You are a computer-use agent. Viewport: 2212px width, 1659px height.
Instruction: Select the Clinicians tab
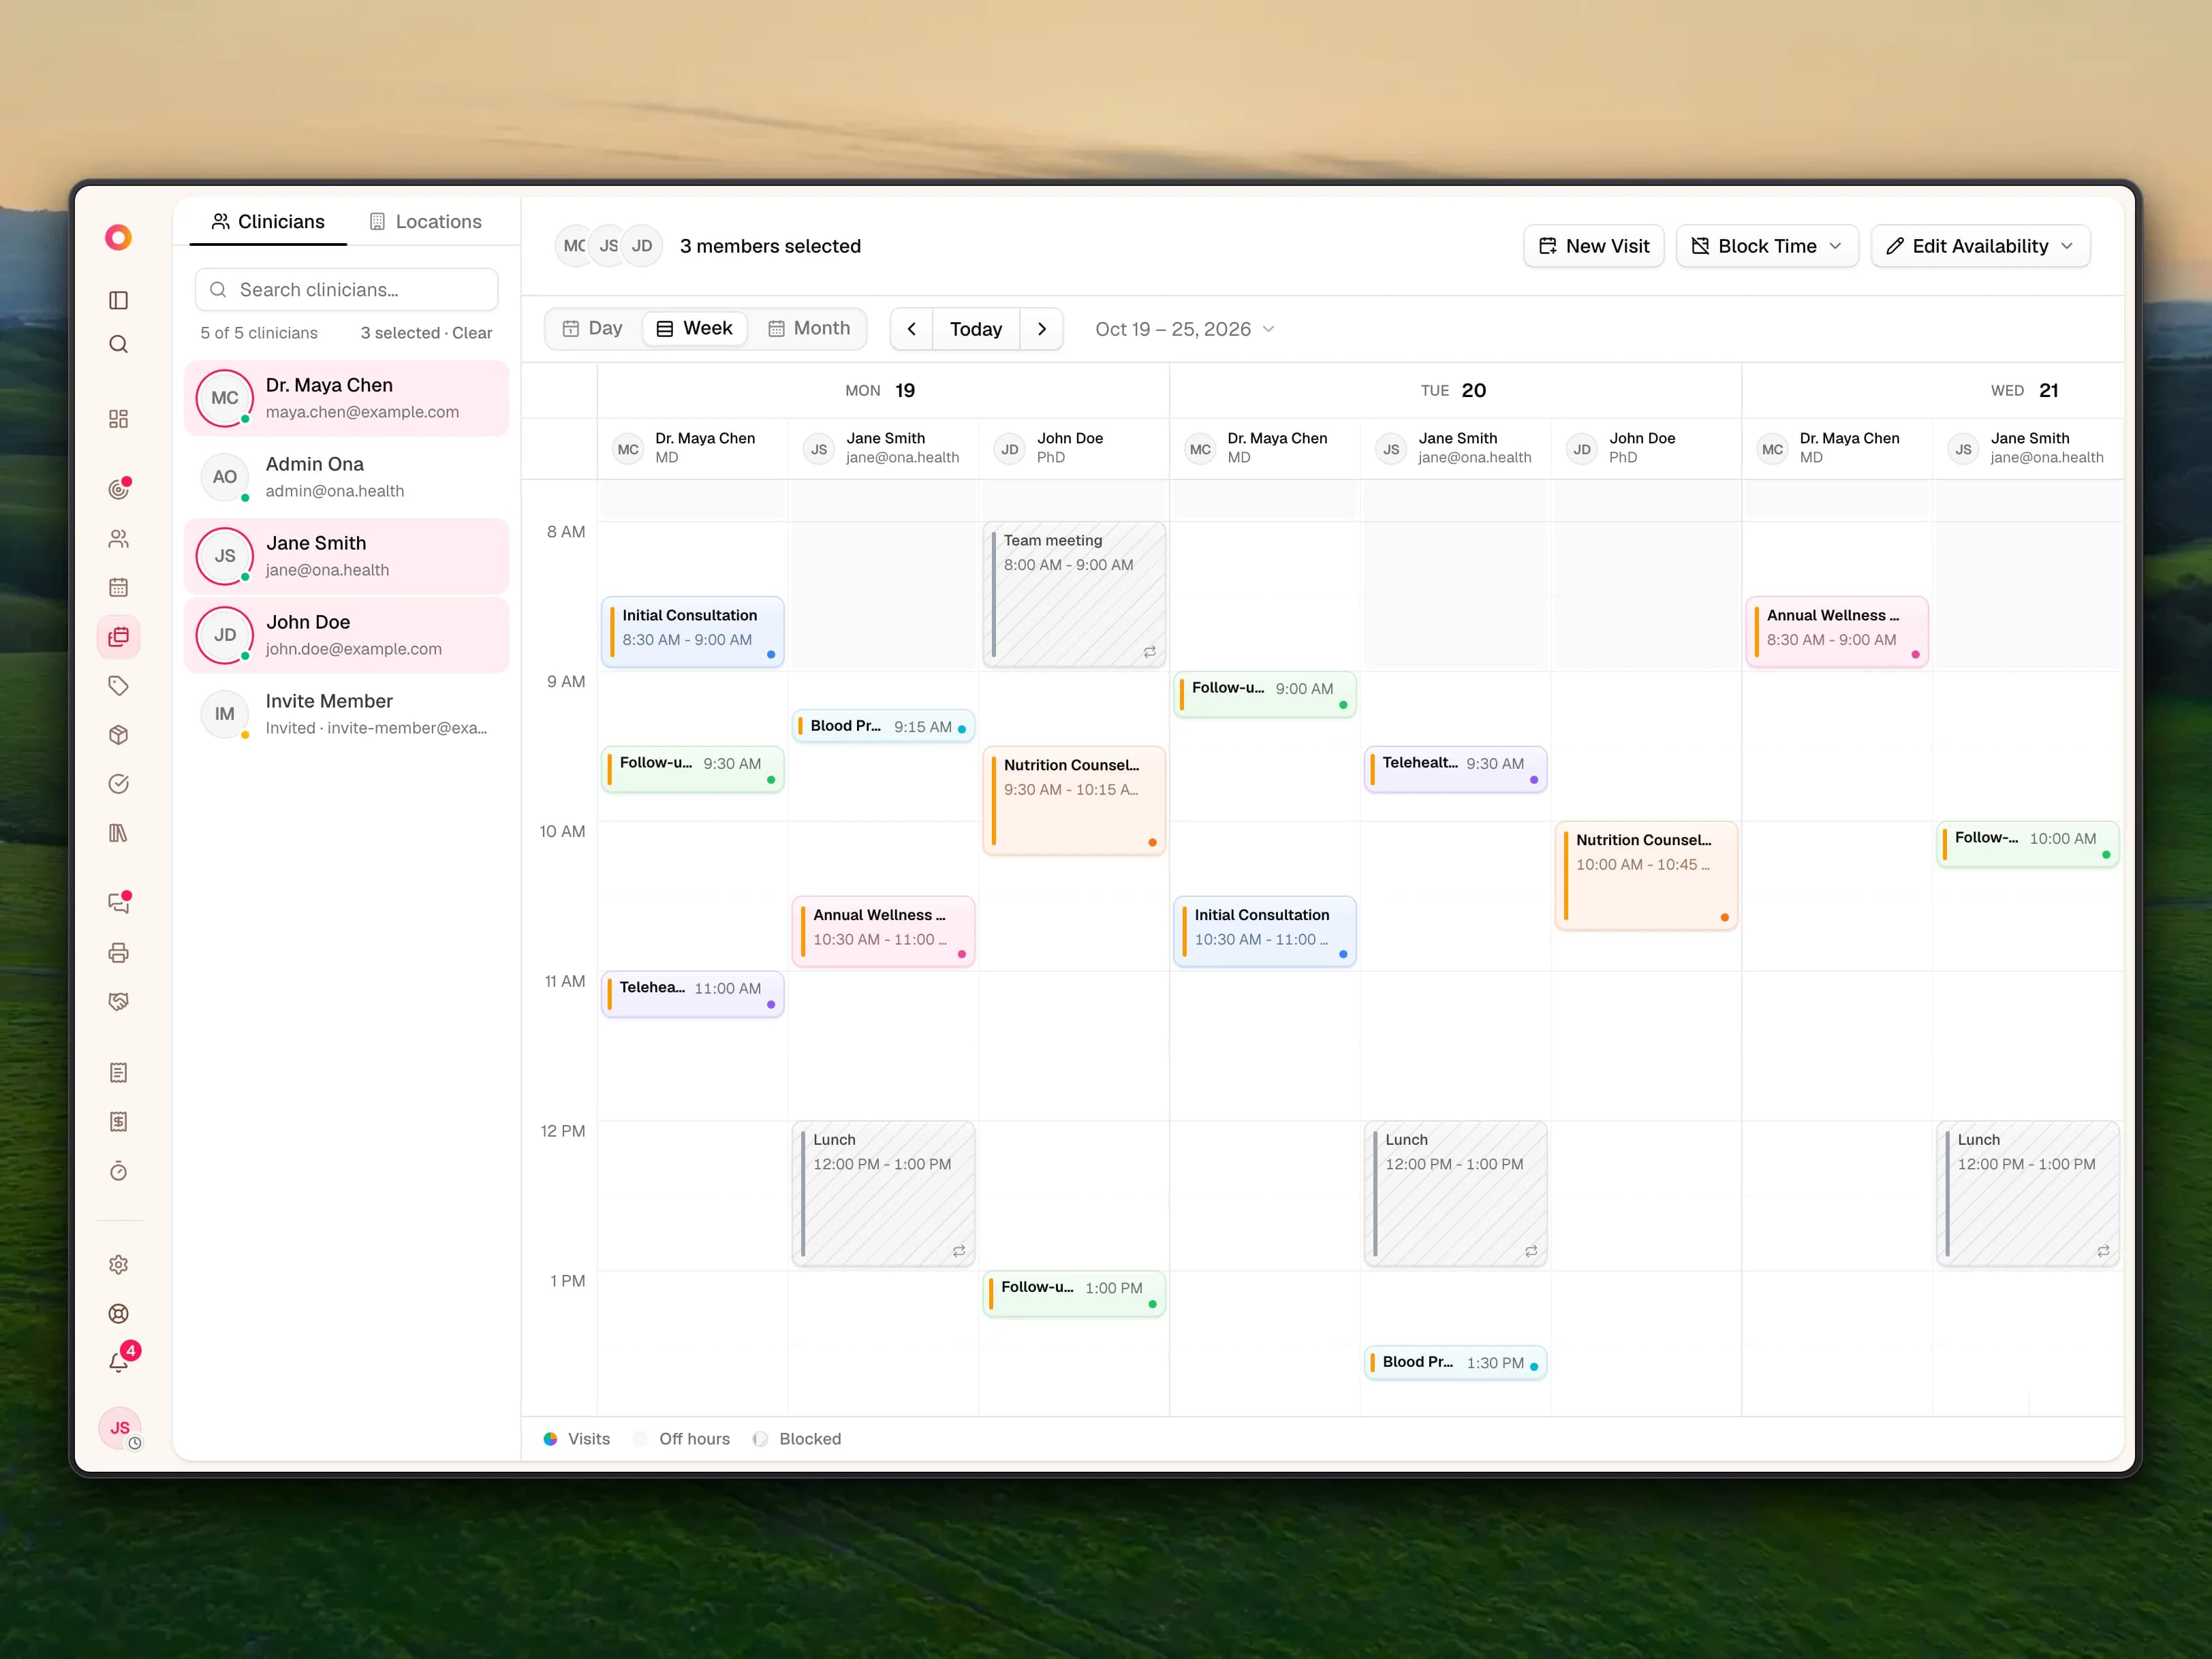pos(268,221)
